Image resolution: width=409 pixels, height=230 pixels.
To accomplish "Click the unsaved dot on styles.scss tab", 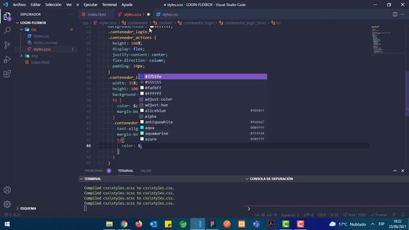I will click(x=148, y=14).
